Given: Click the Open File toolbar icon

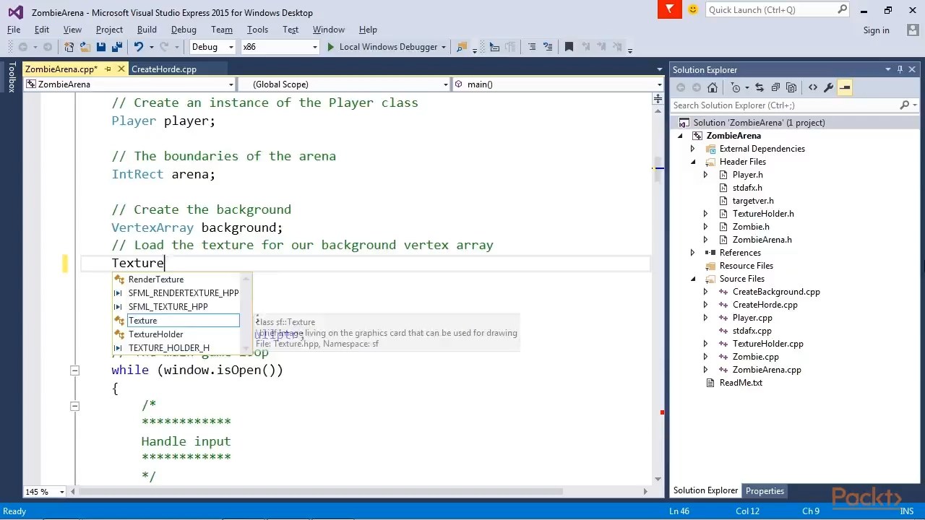Looking at the screenshot, I should coord(85,47).
